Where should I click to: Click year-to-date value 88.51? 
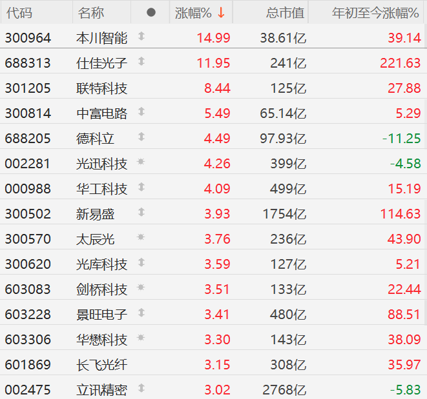coord(404,315)
